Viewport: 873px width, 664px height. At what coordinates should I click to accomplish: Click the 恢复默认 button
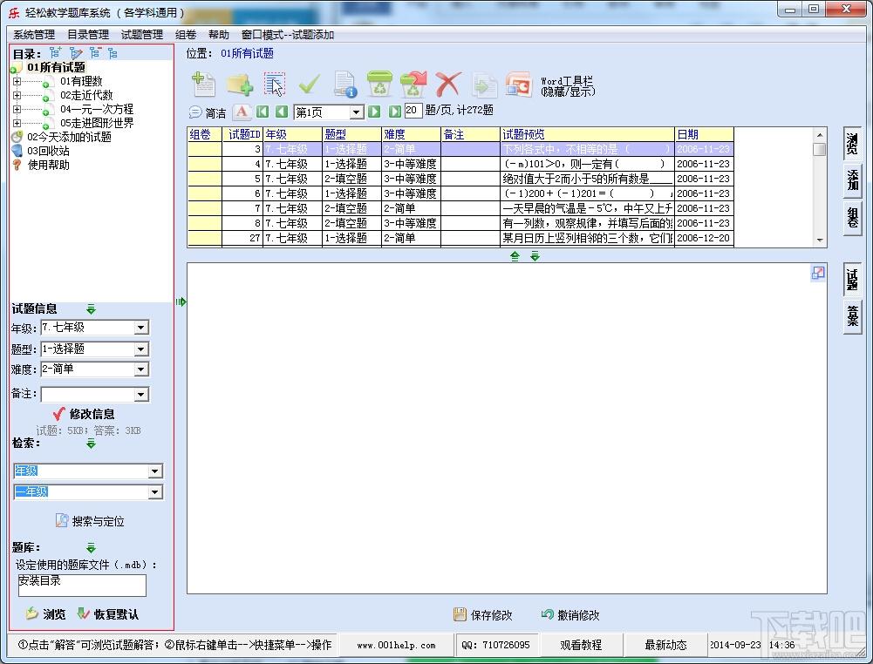tap(108, 614)
